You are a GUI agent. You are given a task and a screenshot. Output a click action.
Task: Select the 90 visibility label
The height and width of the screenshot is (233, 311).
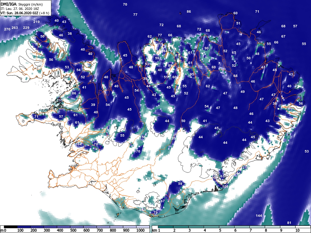pyautogui.click(x=207, y=48)
